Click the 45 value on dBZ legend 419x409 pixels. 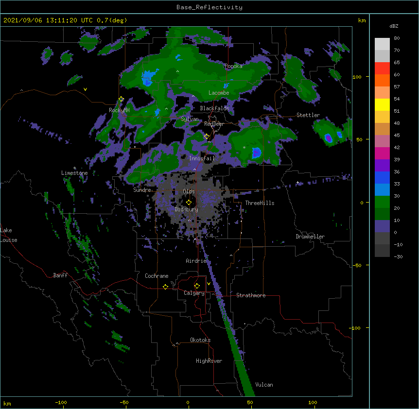pos(397,135)
